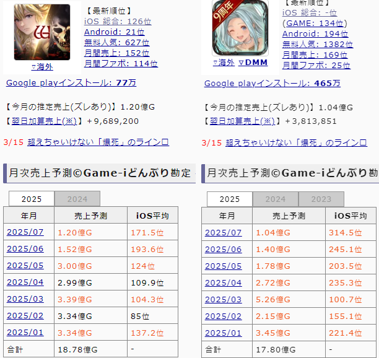Open 月間ファボ: 114位 link
Screen dimensions: 379x358
point(121,64)
